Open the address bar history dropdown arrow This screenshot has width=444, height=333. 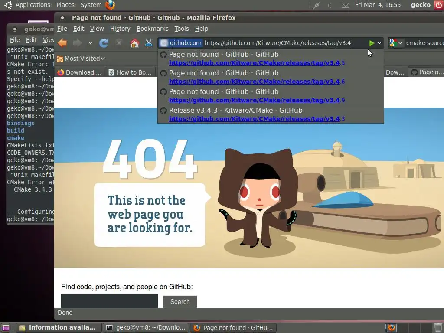tap(379, 43)
